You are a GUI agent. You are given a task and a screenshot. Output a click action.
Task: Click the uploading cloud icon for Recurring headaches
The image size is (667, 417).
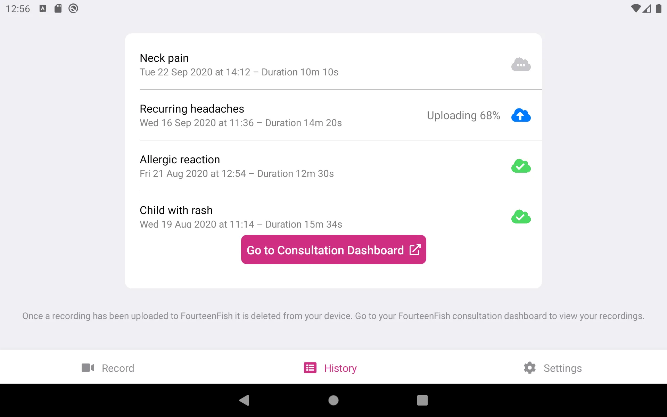pyautogui.click(x=520, y=115)
